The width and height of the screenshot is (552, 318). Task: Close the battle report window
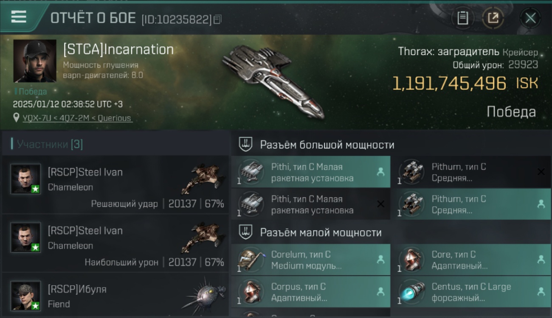(x=530, y=18)
